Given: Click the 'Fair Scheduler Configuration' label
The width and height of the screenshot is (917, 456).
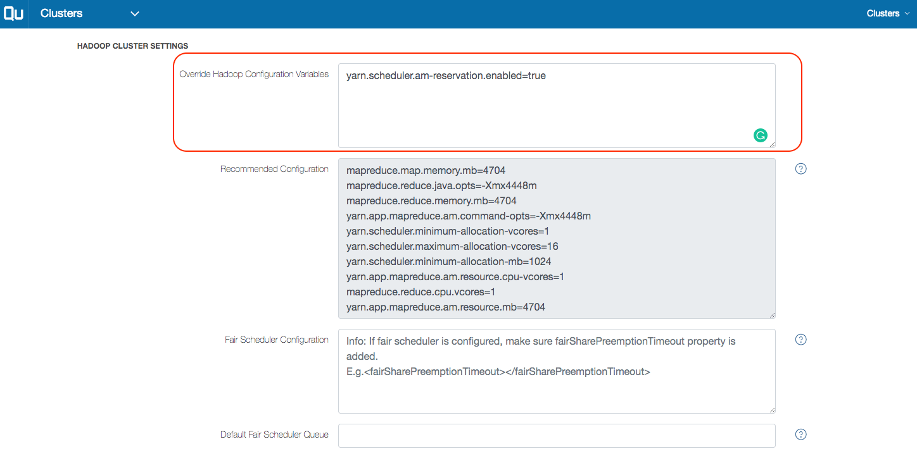Looking at the screenshot, I should tap(277, 340).
